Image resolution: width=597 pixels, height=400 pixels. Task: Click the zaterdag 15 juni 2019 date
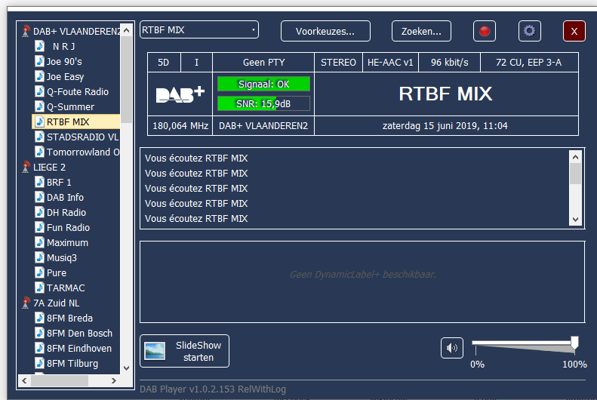pyautogui.click(x=445, y=125)
